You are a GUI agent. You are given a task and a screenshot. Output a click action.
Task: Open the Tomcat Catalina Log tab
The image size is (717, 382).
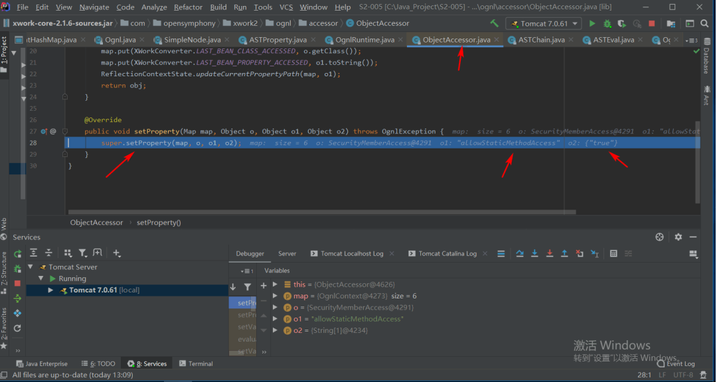point(447,253)
